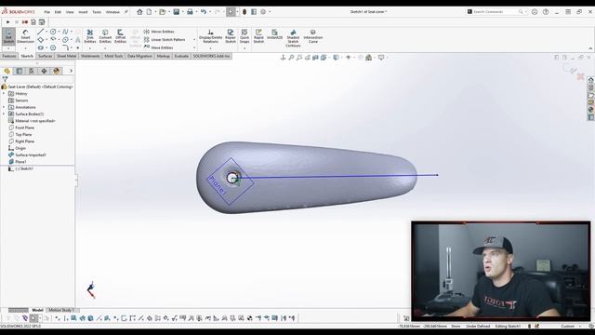Viewport: 595px width, 335px height.
Task: Open the Insert menu
Action: [x=83, y=12]
